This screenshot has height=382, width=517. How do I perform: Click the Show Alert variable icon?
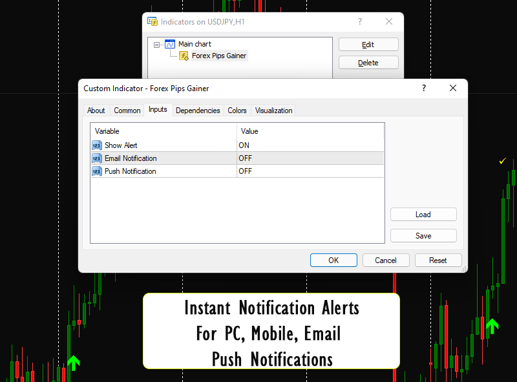click(97, 145)
